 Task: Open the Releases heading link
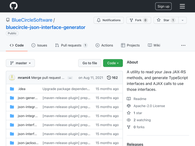point(135,144)
